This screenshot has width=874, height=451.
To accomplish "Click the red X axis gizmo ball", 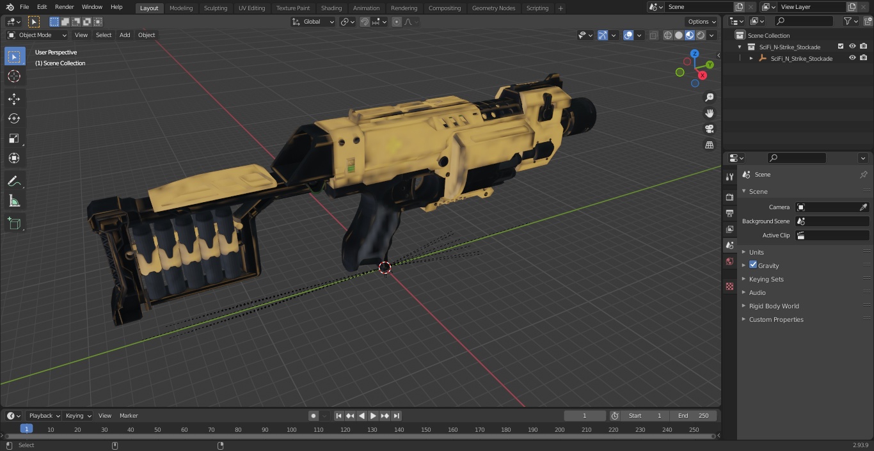I will 703,75.
